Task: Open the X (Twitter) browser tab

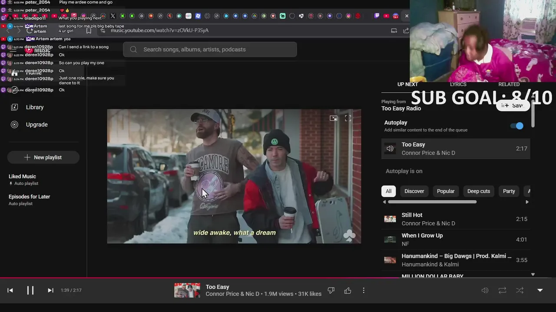Action: coord(113,16)
